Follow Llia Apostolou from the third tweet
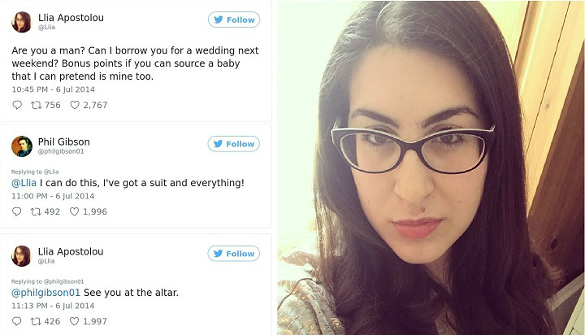This screenshot has width=585, height=335. (x=233, y=254)
